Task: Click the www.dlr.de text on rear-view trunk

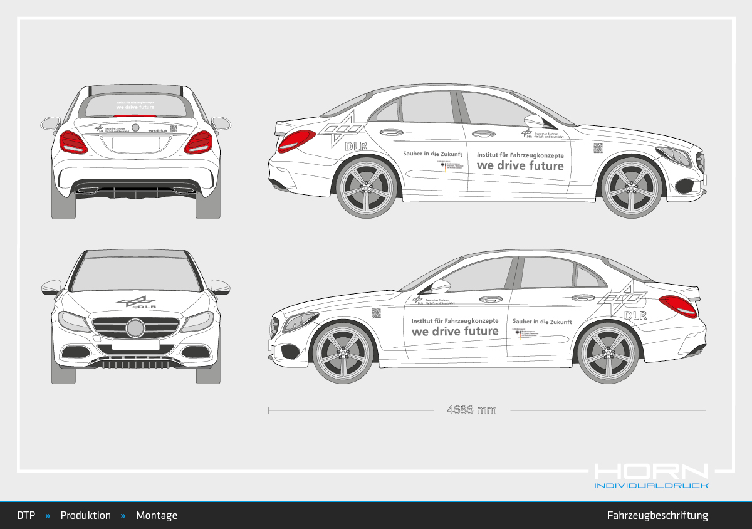Action: pyautogui.click(x=157, y=130)
